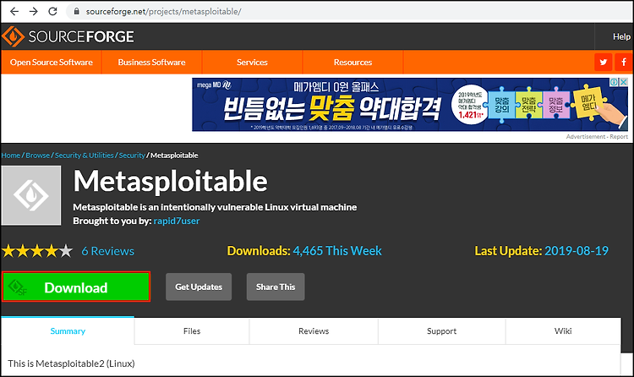Click the text 'This is Metasploitable2 (Linux)'
Screen dimensions: 634x377
tap(71, 363)
